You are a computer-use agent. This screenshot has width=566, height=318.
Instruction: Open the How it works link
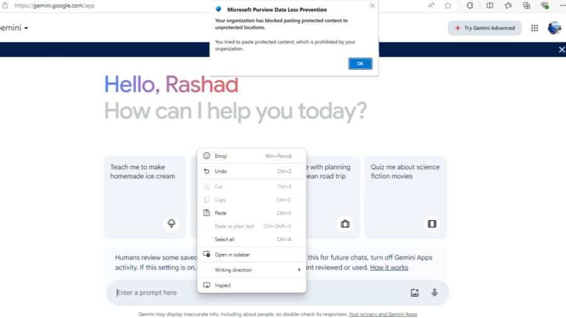pos(389,268)
